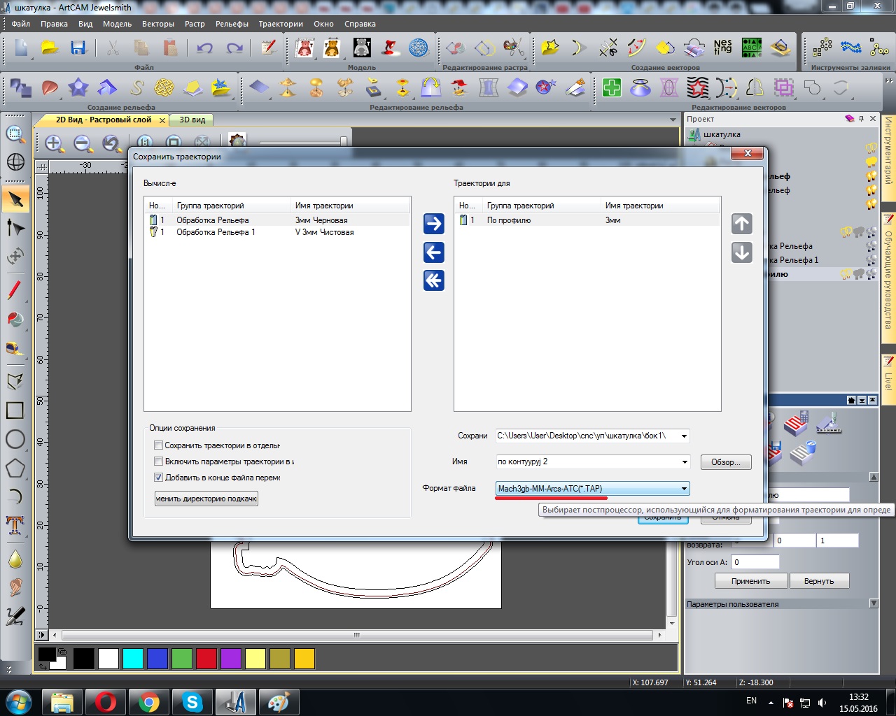Move toolpath down in save order
This screenshot has width=896, height=716.
742,252
